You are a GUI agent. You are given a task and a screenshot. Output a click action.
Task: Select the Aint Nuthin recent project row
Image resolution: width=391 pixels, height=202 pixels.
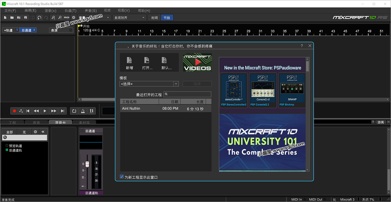coord(166,109)
